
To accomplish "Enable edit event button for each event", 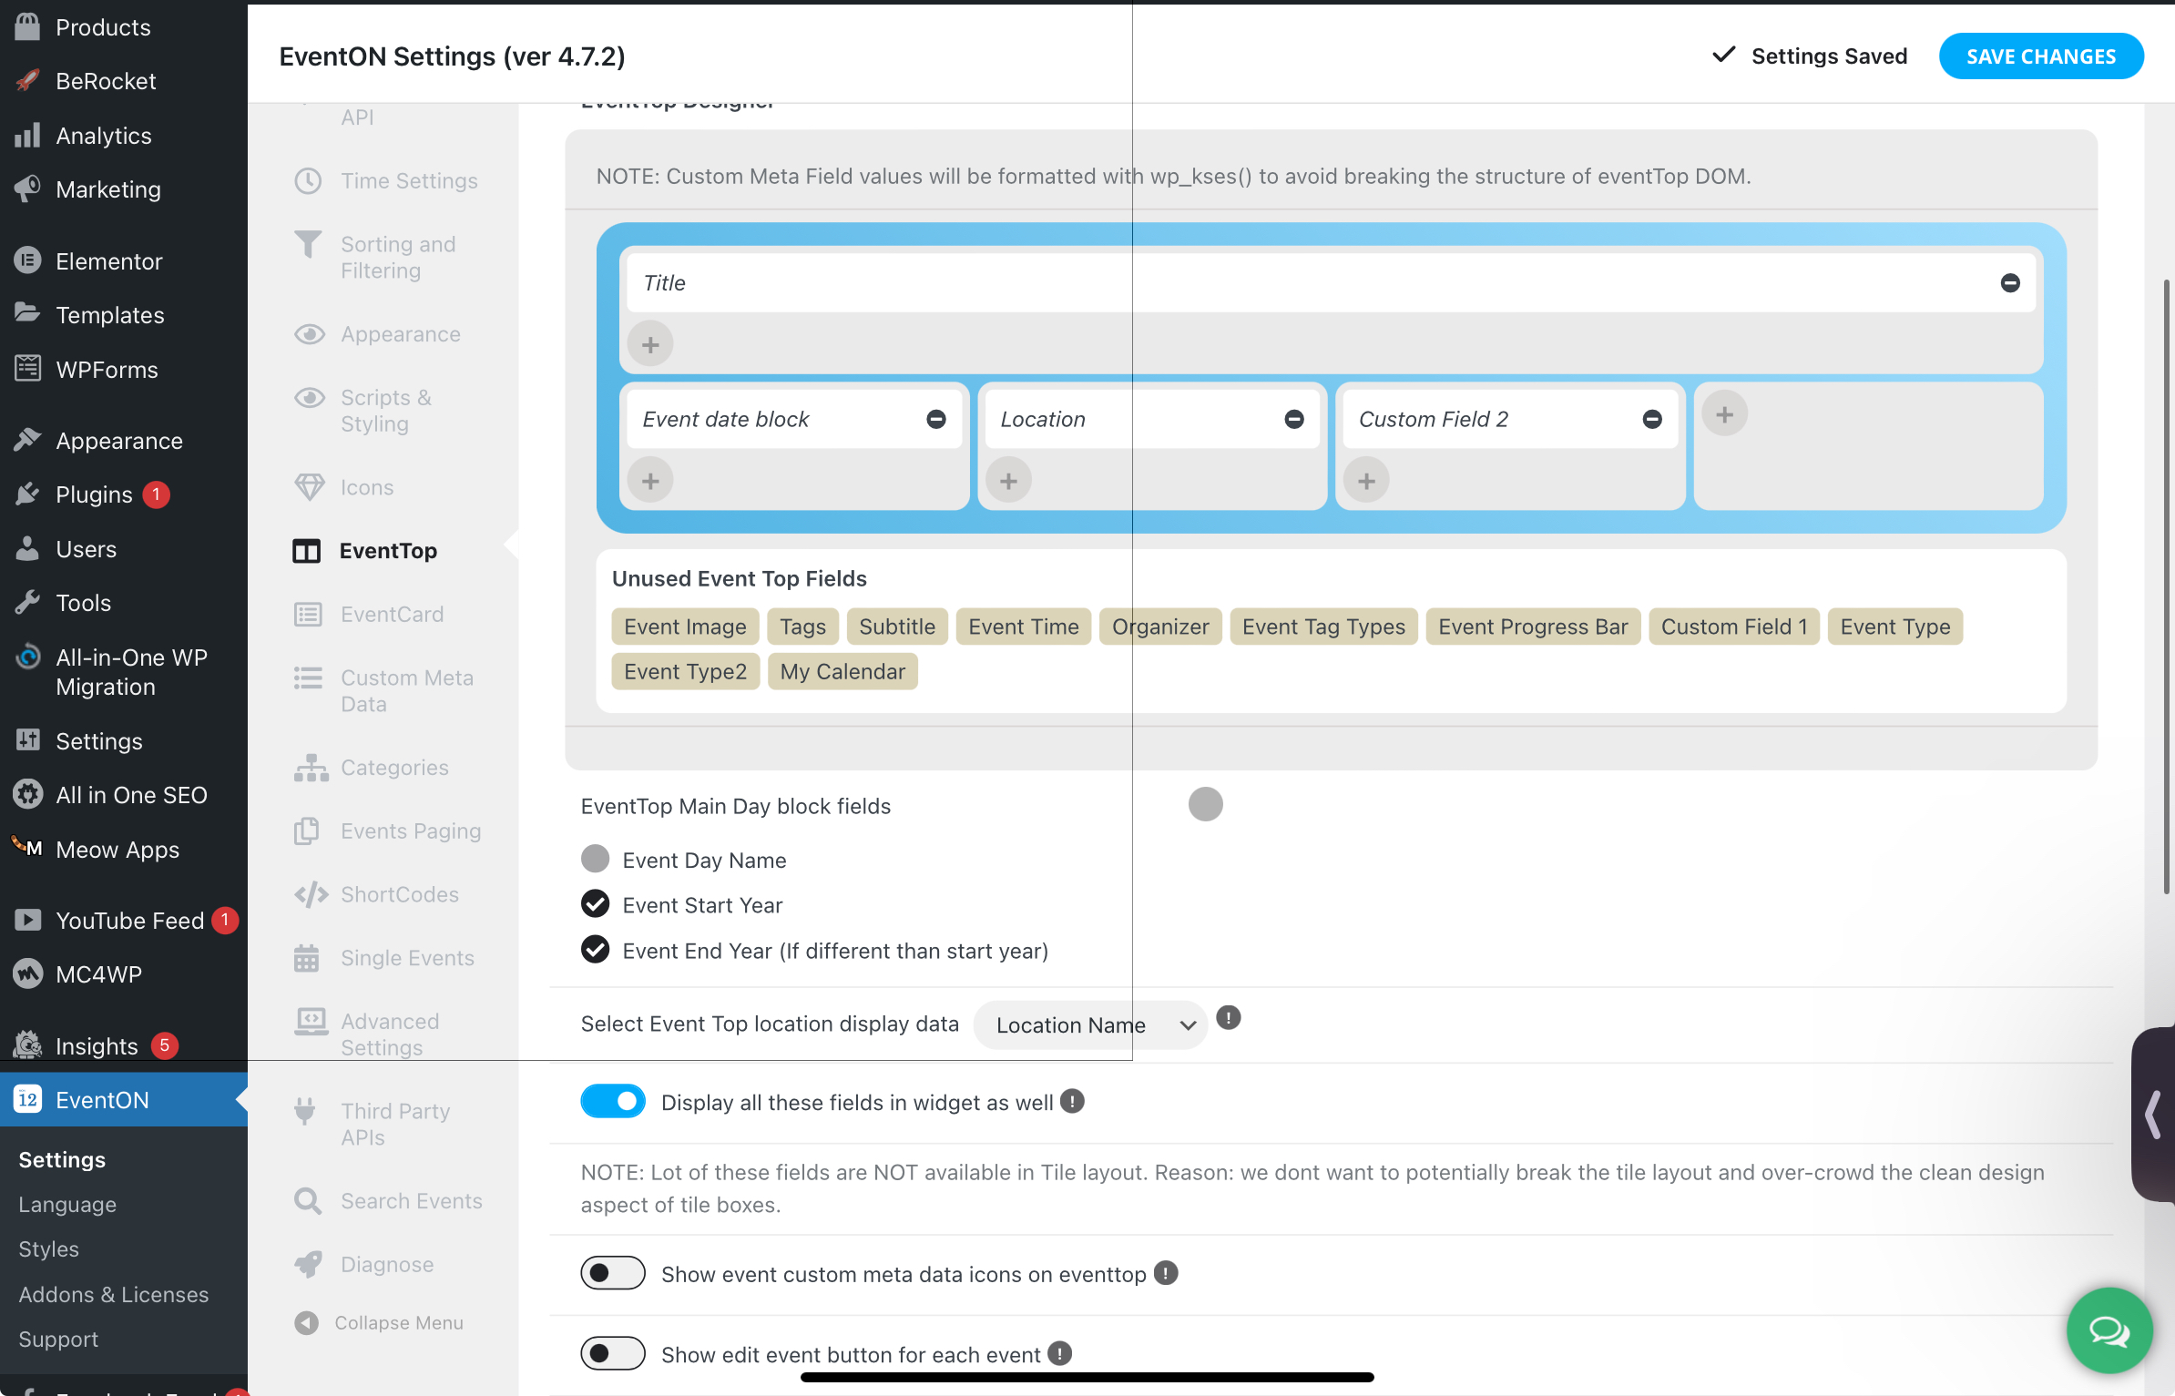I will (x=613, y=1354).
